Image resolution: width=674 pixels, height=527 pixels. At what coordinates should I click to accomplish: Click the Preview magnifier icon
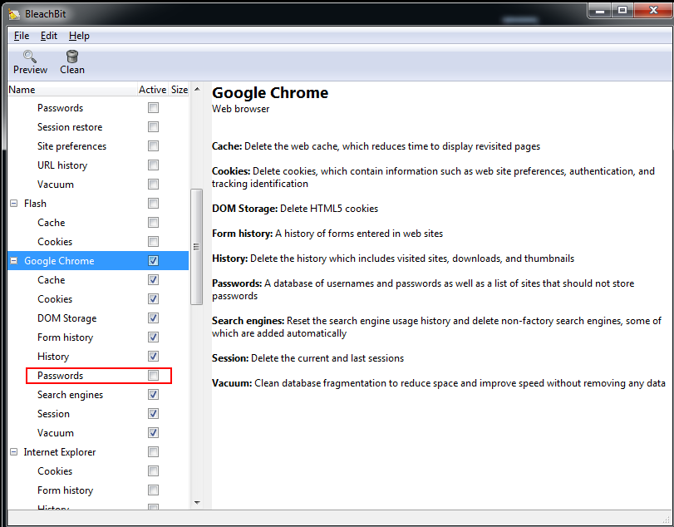click(x=30, y=57)
